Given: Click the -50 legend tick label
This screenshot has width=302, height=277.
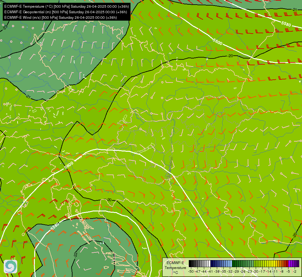Looking at the screenshot, I should (x=191, y=271).
